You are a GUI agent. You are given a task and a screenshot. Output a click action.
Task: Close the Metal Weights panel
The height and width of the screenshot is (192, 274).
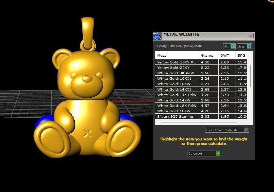tap(251, 36)
